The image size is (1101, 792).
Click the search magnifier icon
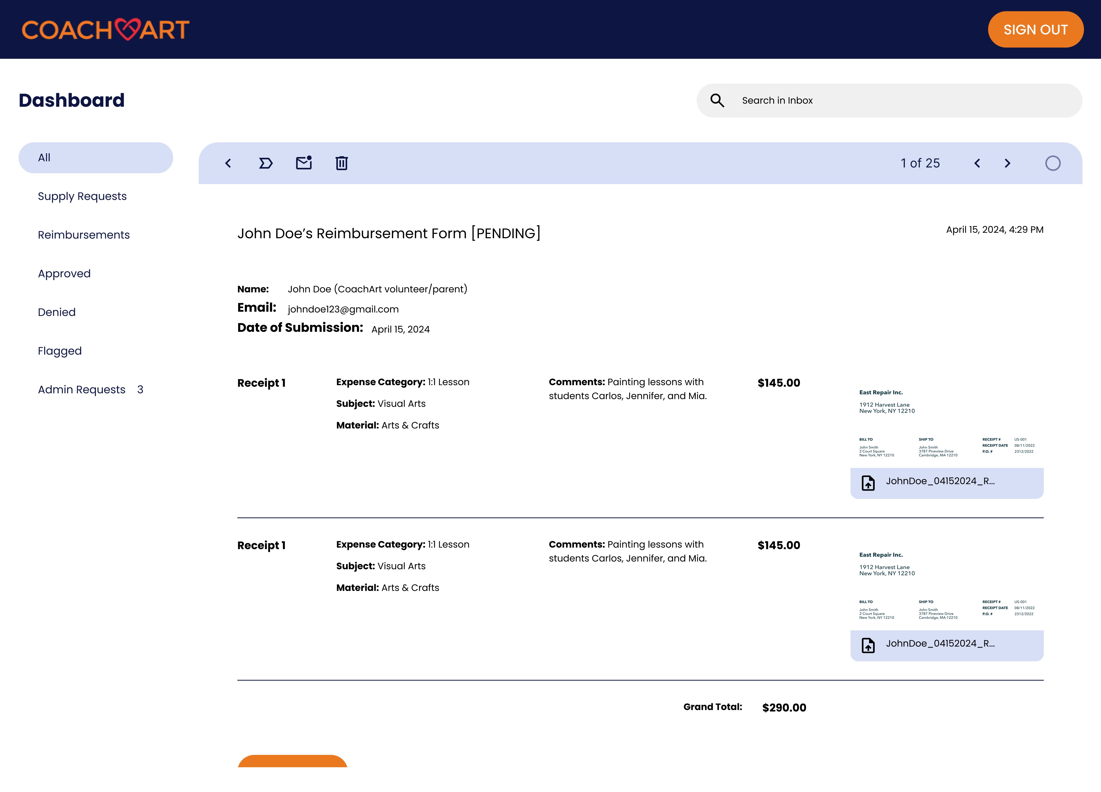[x=717, y=101]
